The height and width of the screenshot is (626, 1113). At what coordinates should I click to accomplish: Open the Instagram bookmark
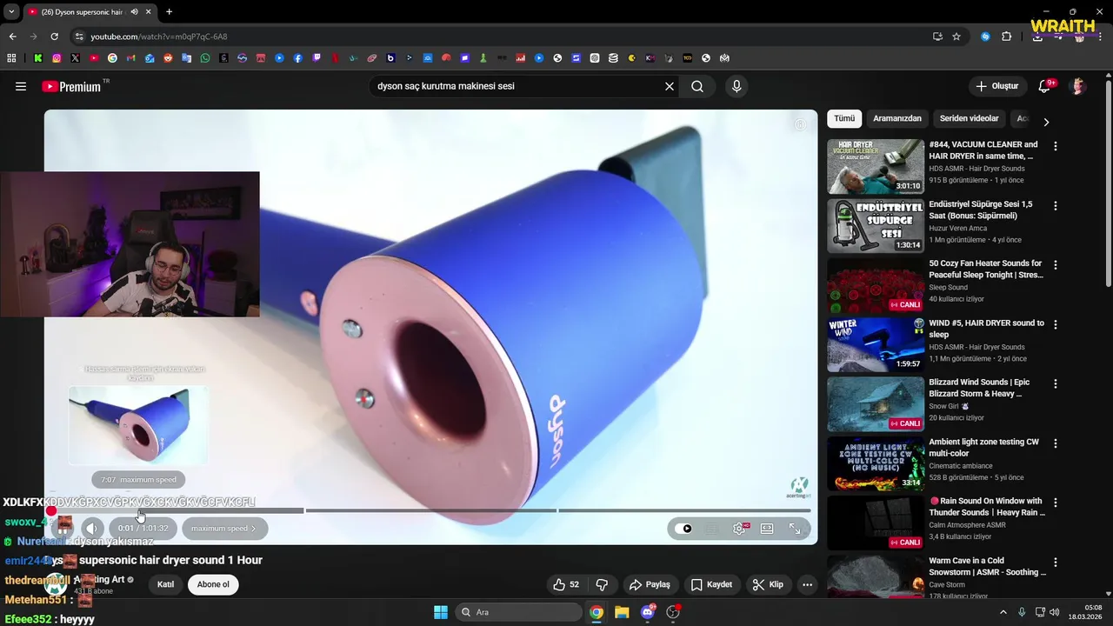57,58
